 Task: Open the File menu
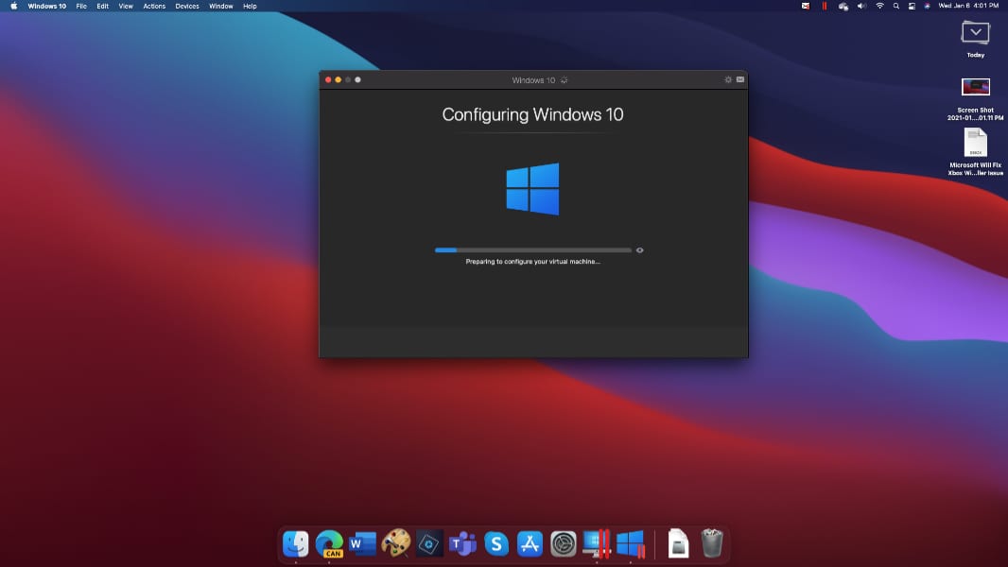[x=81, y=6]
